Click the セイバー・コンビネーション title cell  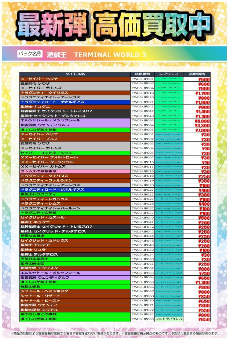coord(75,153)
